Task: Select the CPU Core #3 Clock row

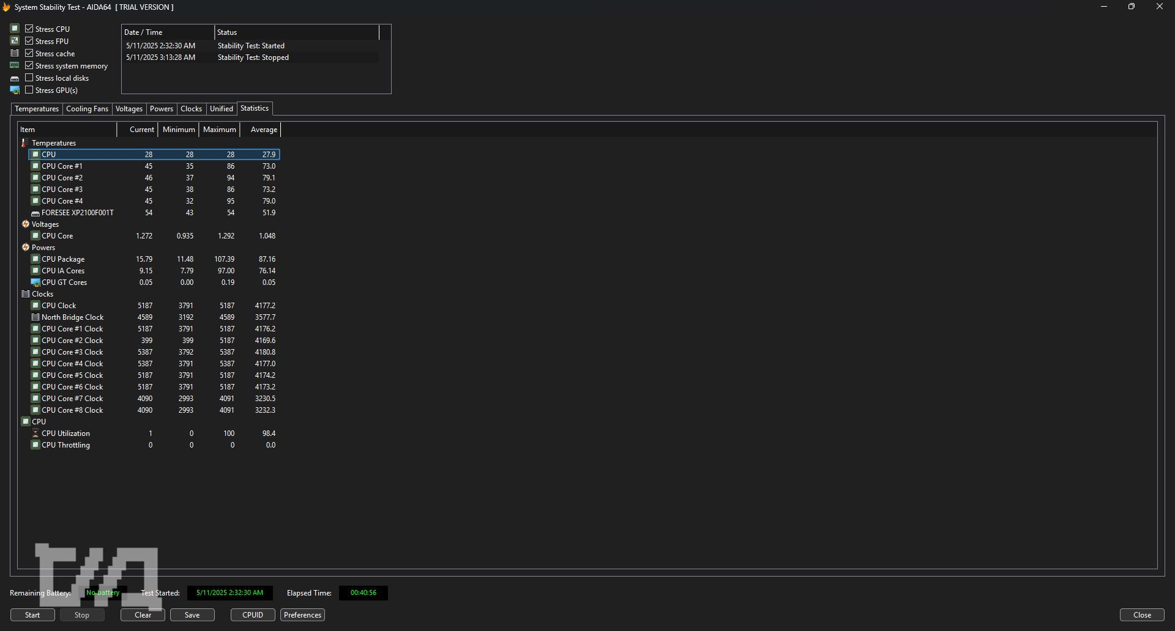Action: pos(154,352)
